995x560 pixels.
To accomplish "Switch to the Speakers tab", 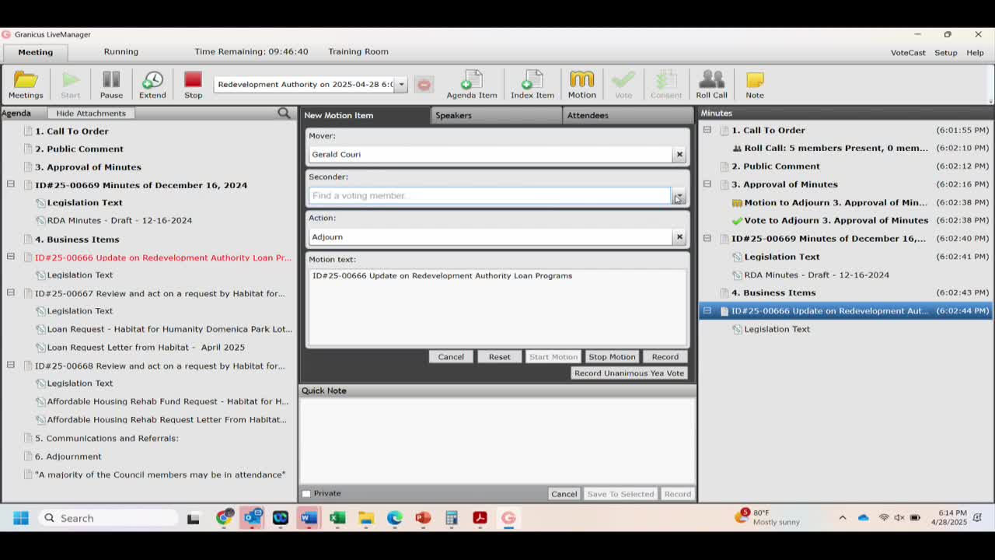I will click(453, 115).
